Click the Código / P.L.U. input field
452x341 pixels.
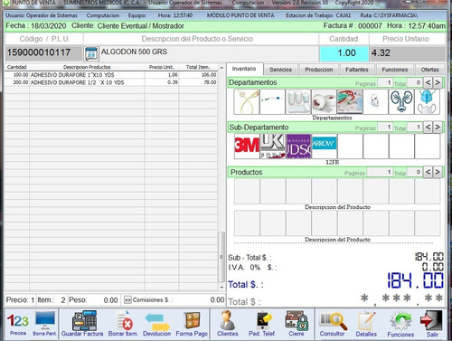pyautogui.click(x=43, y=53)
